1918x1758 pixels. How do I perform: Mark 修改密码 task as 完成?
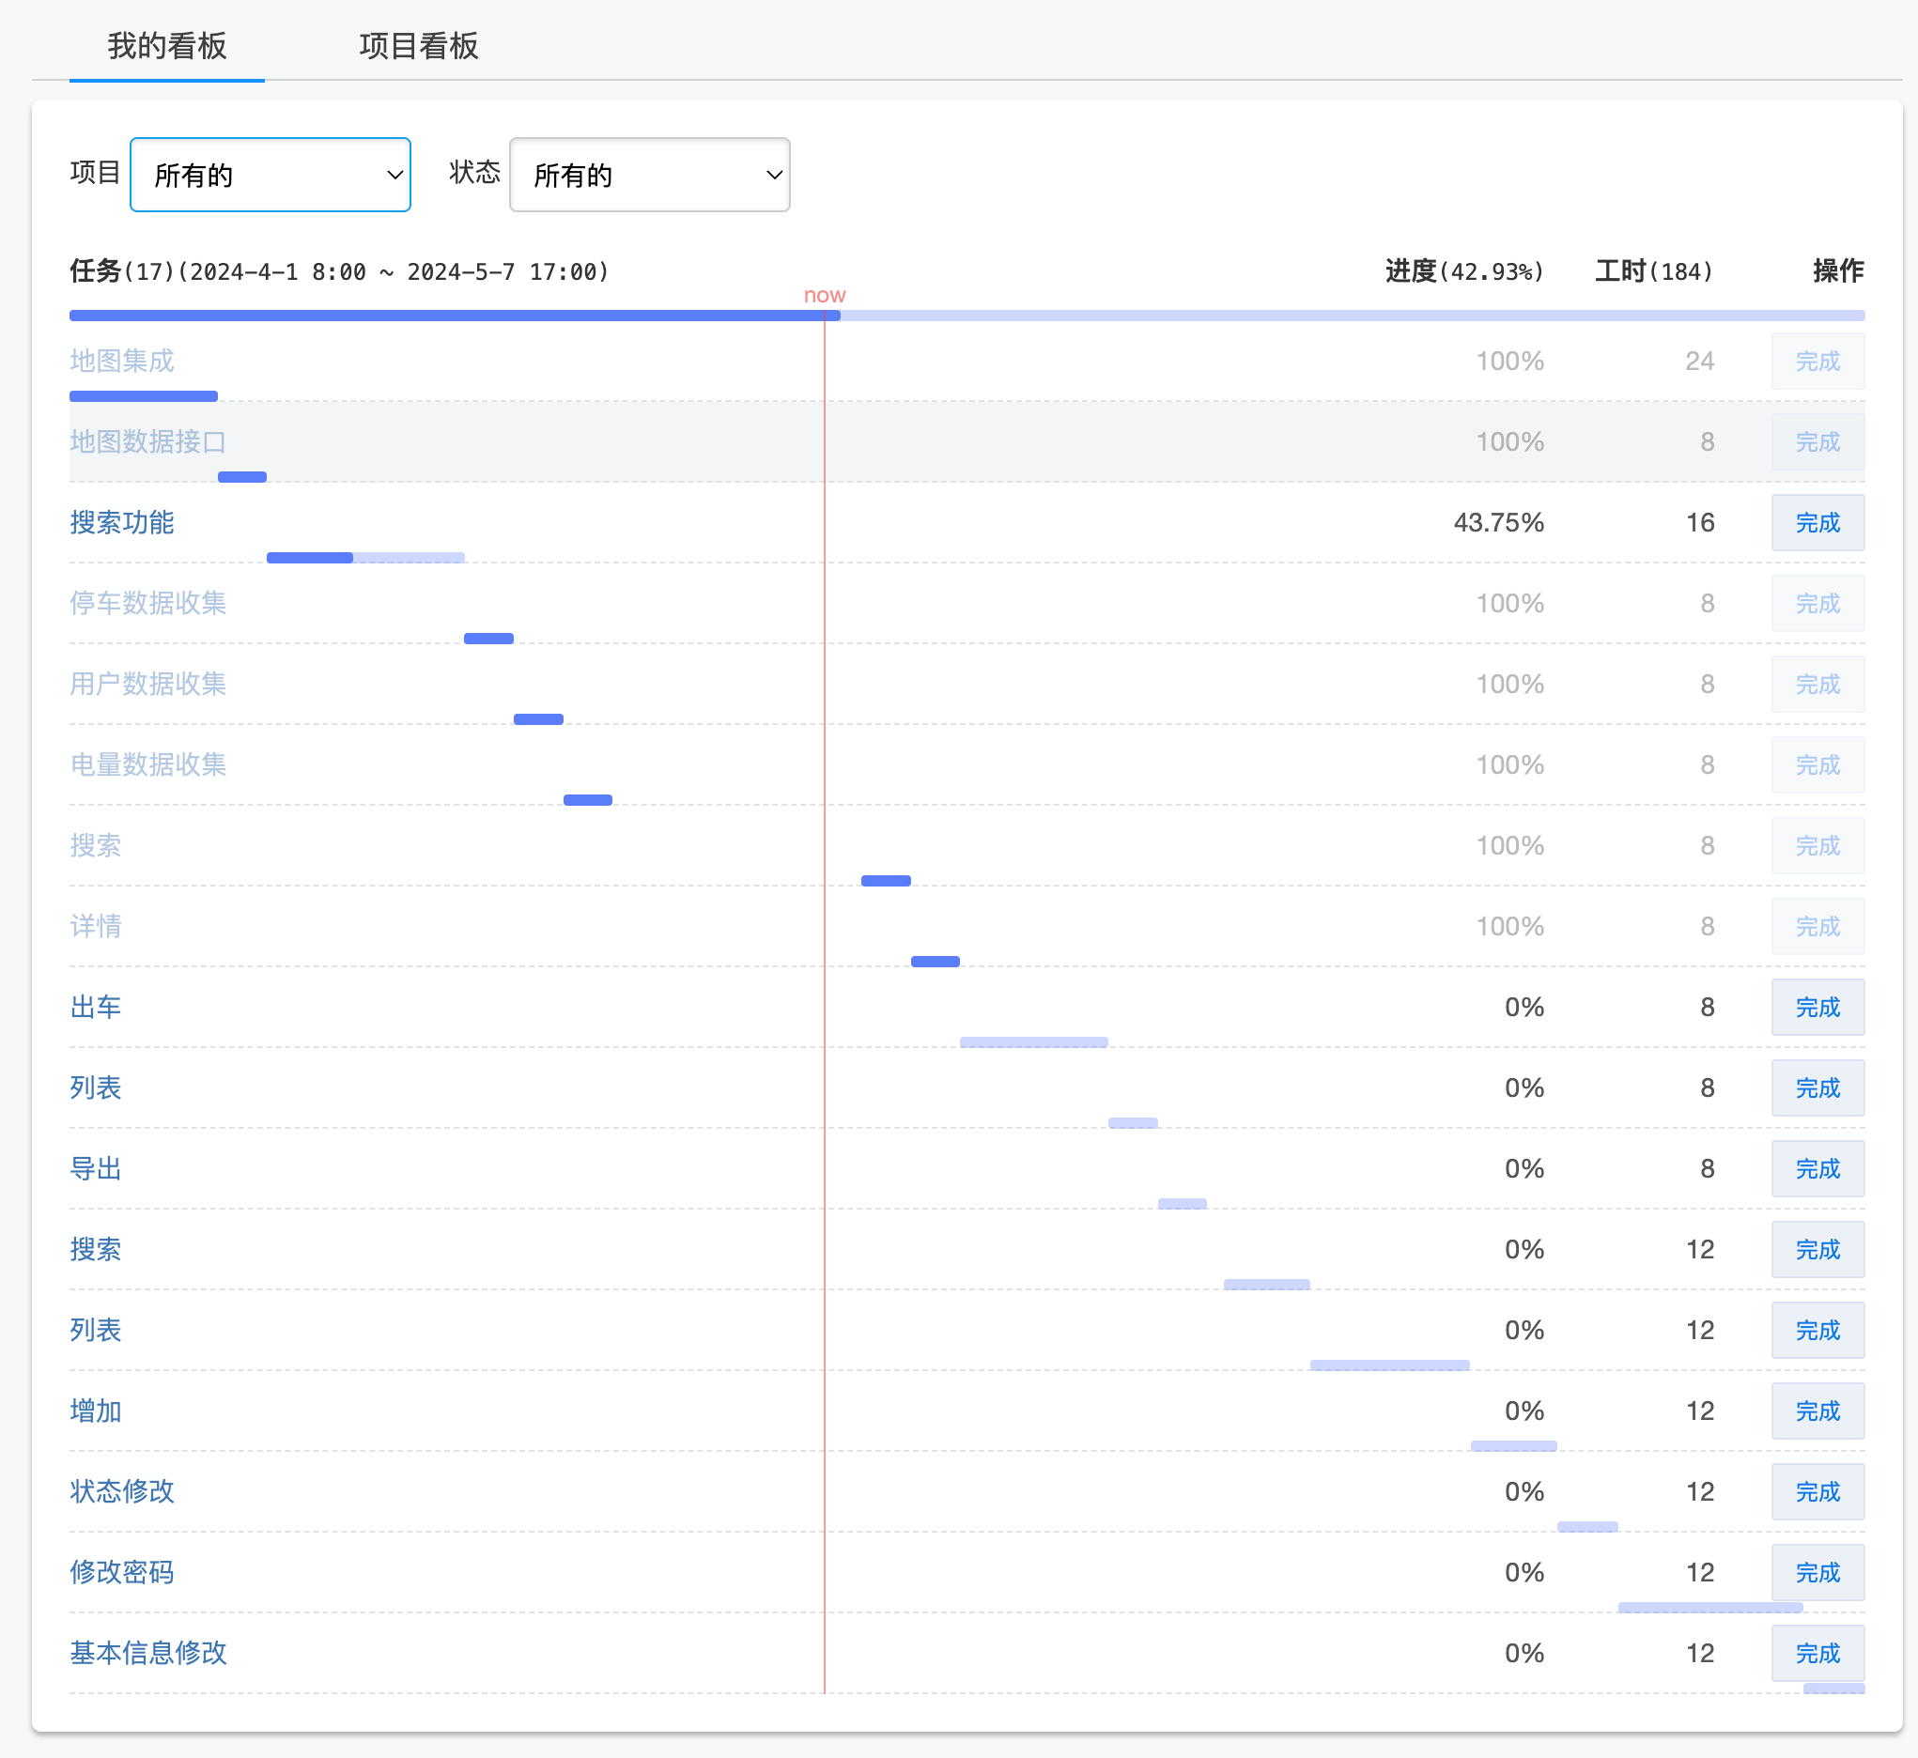click(x=1817, y=1572)
